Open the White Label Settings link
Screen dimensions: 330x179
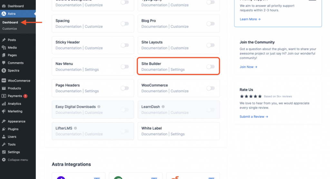[x=178, y=134]
